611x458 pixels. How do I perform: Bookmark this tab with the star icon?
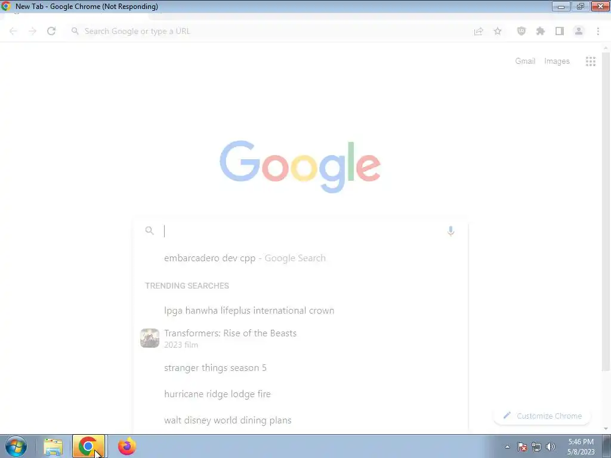(498, 31)
